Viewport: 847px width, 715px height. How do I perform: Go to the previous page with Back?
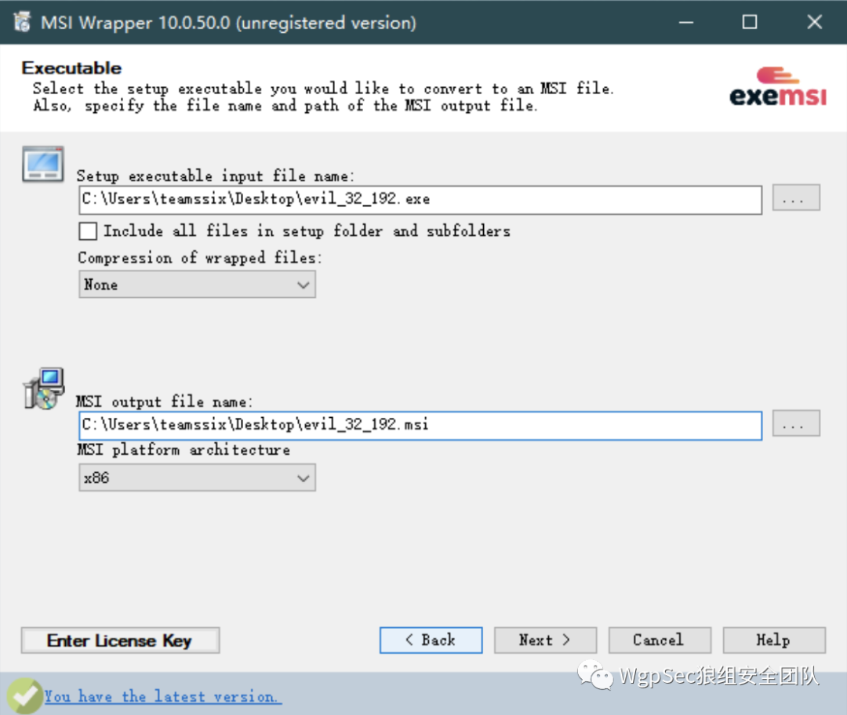(431, 641)
